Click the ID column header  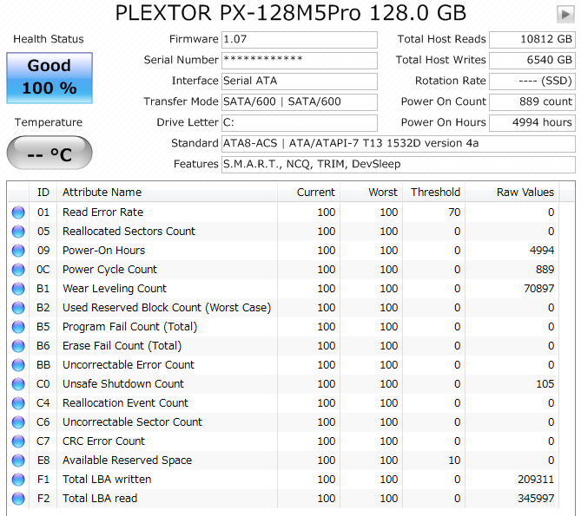coord(43,193)
